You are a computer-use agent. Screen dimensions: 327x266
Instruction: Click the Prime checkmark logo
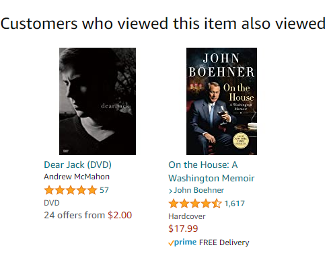click(x=182, y=242)
